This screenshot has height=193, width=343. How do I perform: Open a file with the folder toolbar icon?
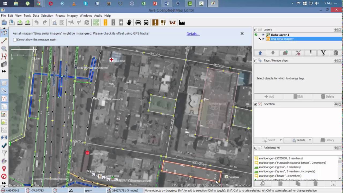pos(4,23)
